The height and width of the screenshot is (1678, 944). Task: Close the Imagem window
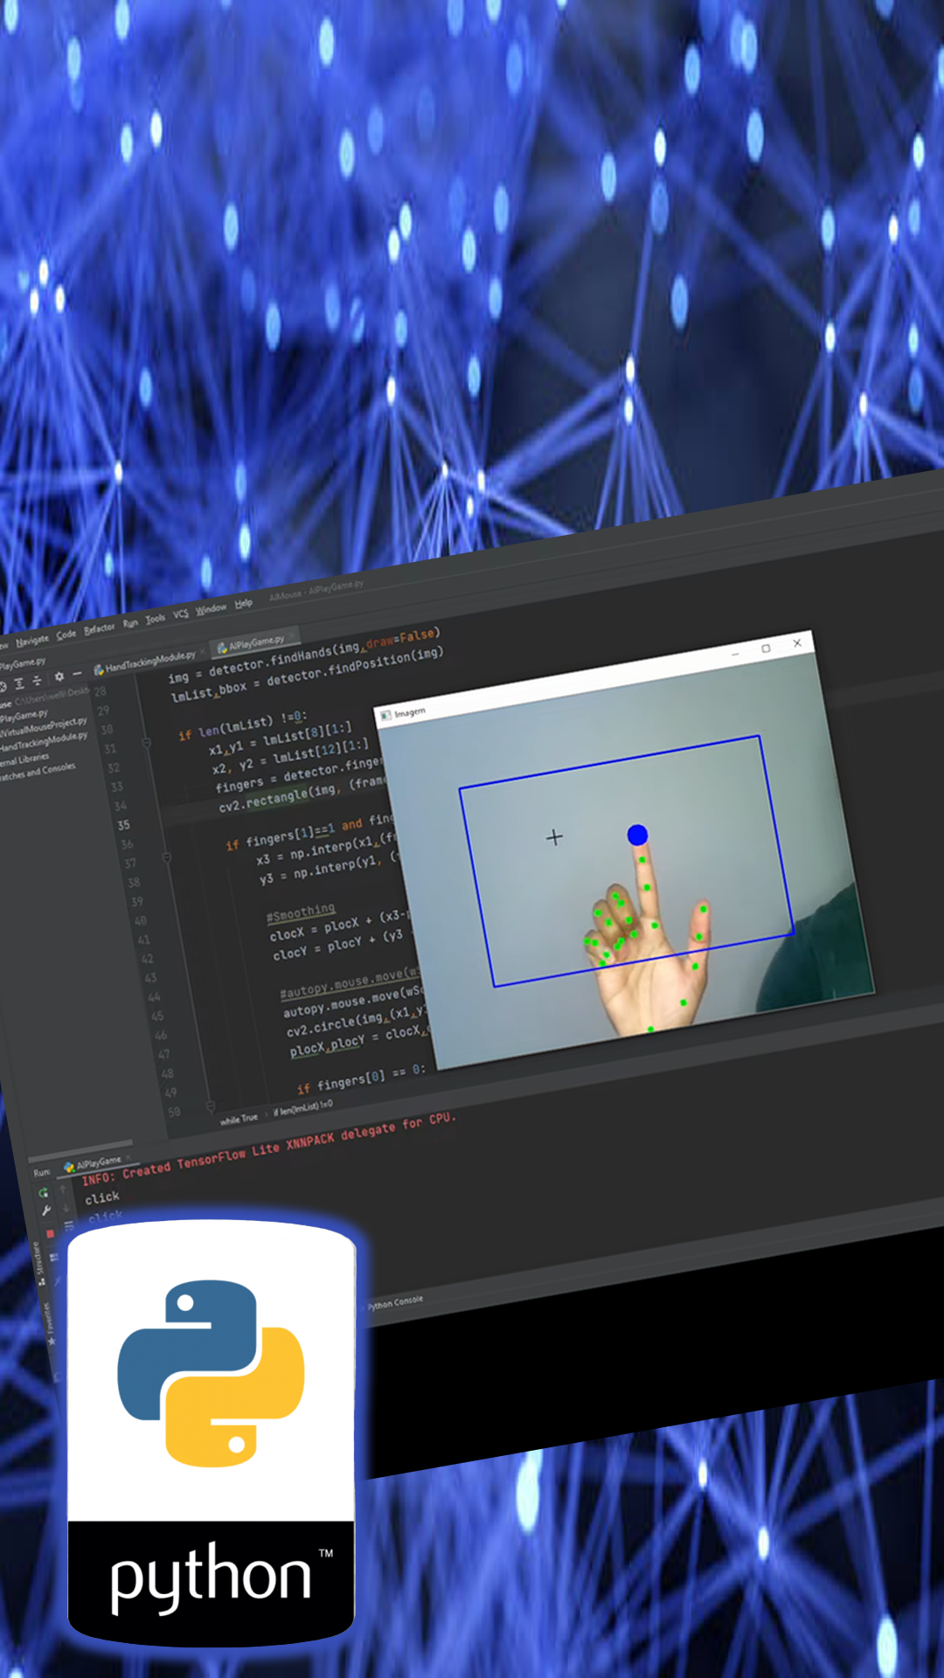(797, 642)
